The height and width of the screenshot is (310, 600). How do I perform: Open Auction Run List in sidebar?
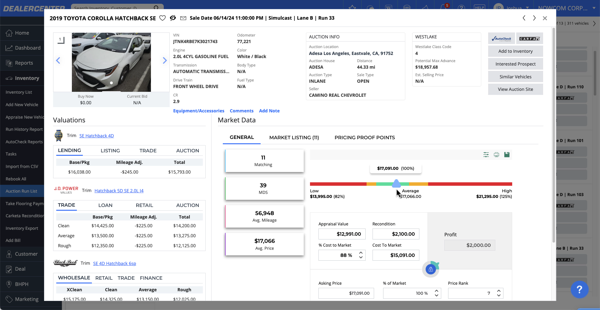21,191
